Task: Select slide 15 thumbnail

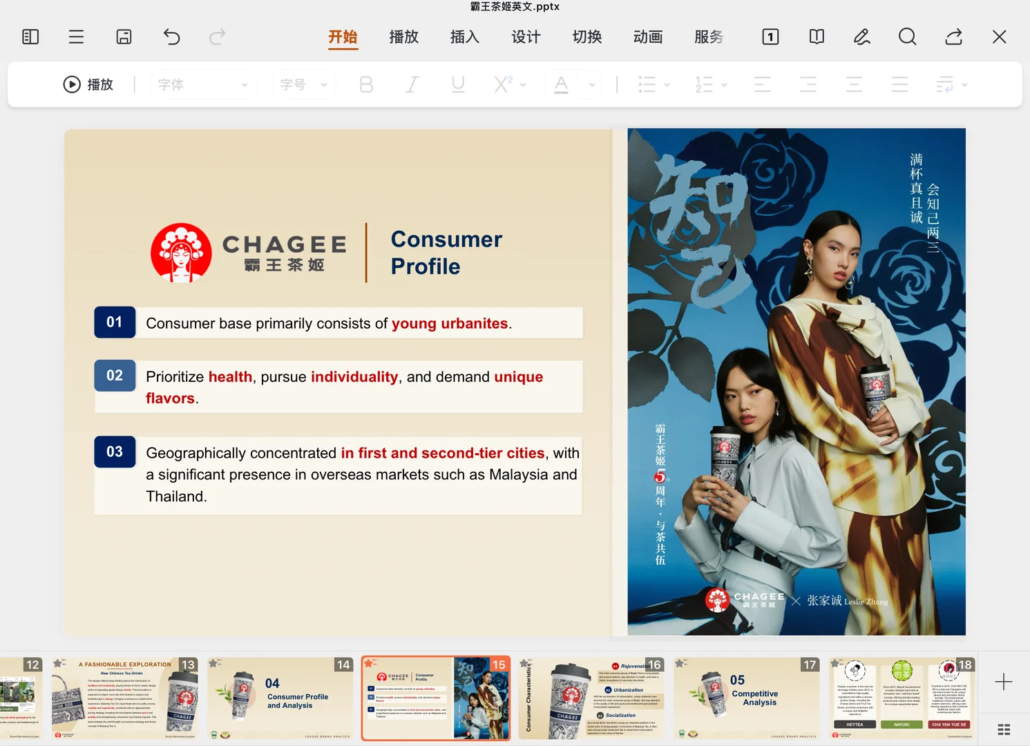Action: pyautogui.click(x=436, y=698)
